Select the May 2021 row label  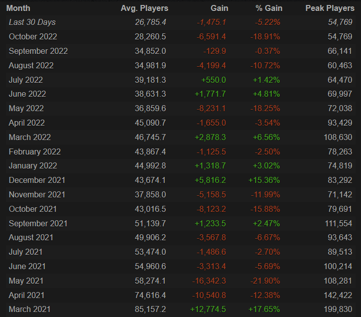(x=26, y=281)
